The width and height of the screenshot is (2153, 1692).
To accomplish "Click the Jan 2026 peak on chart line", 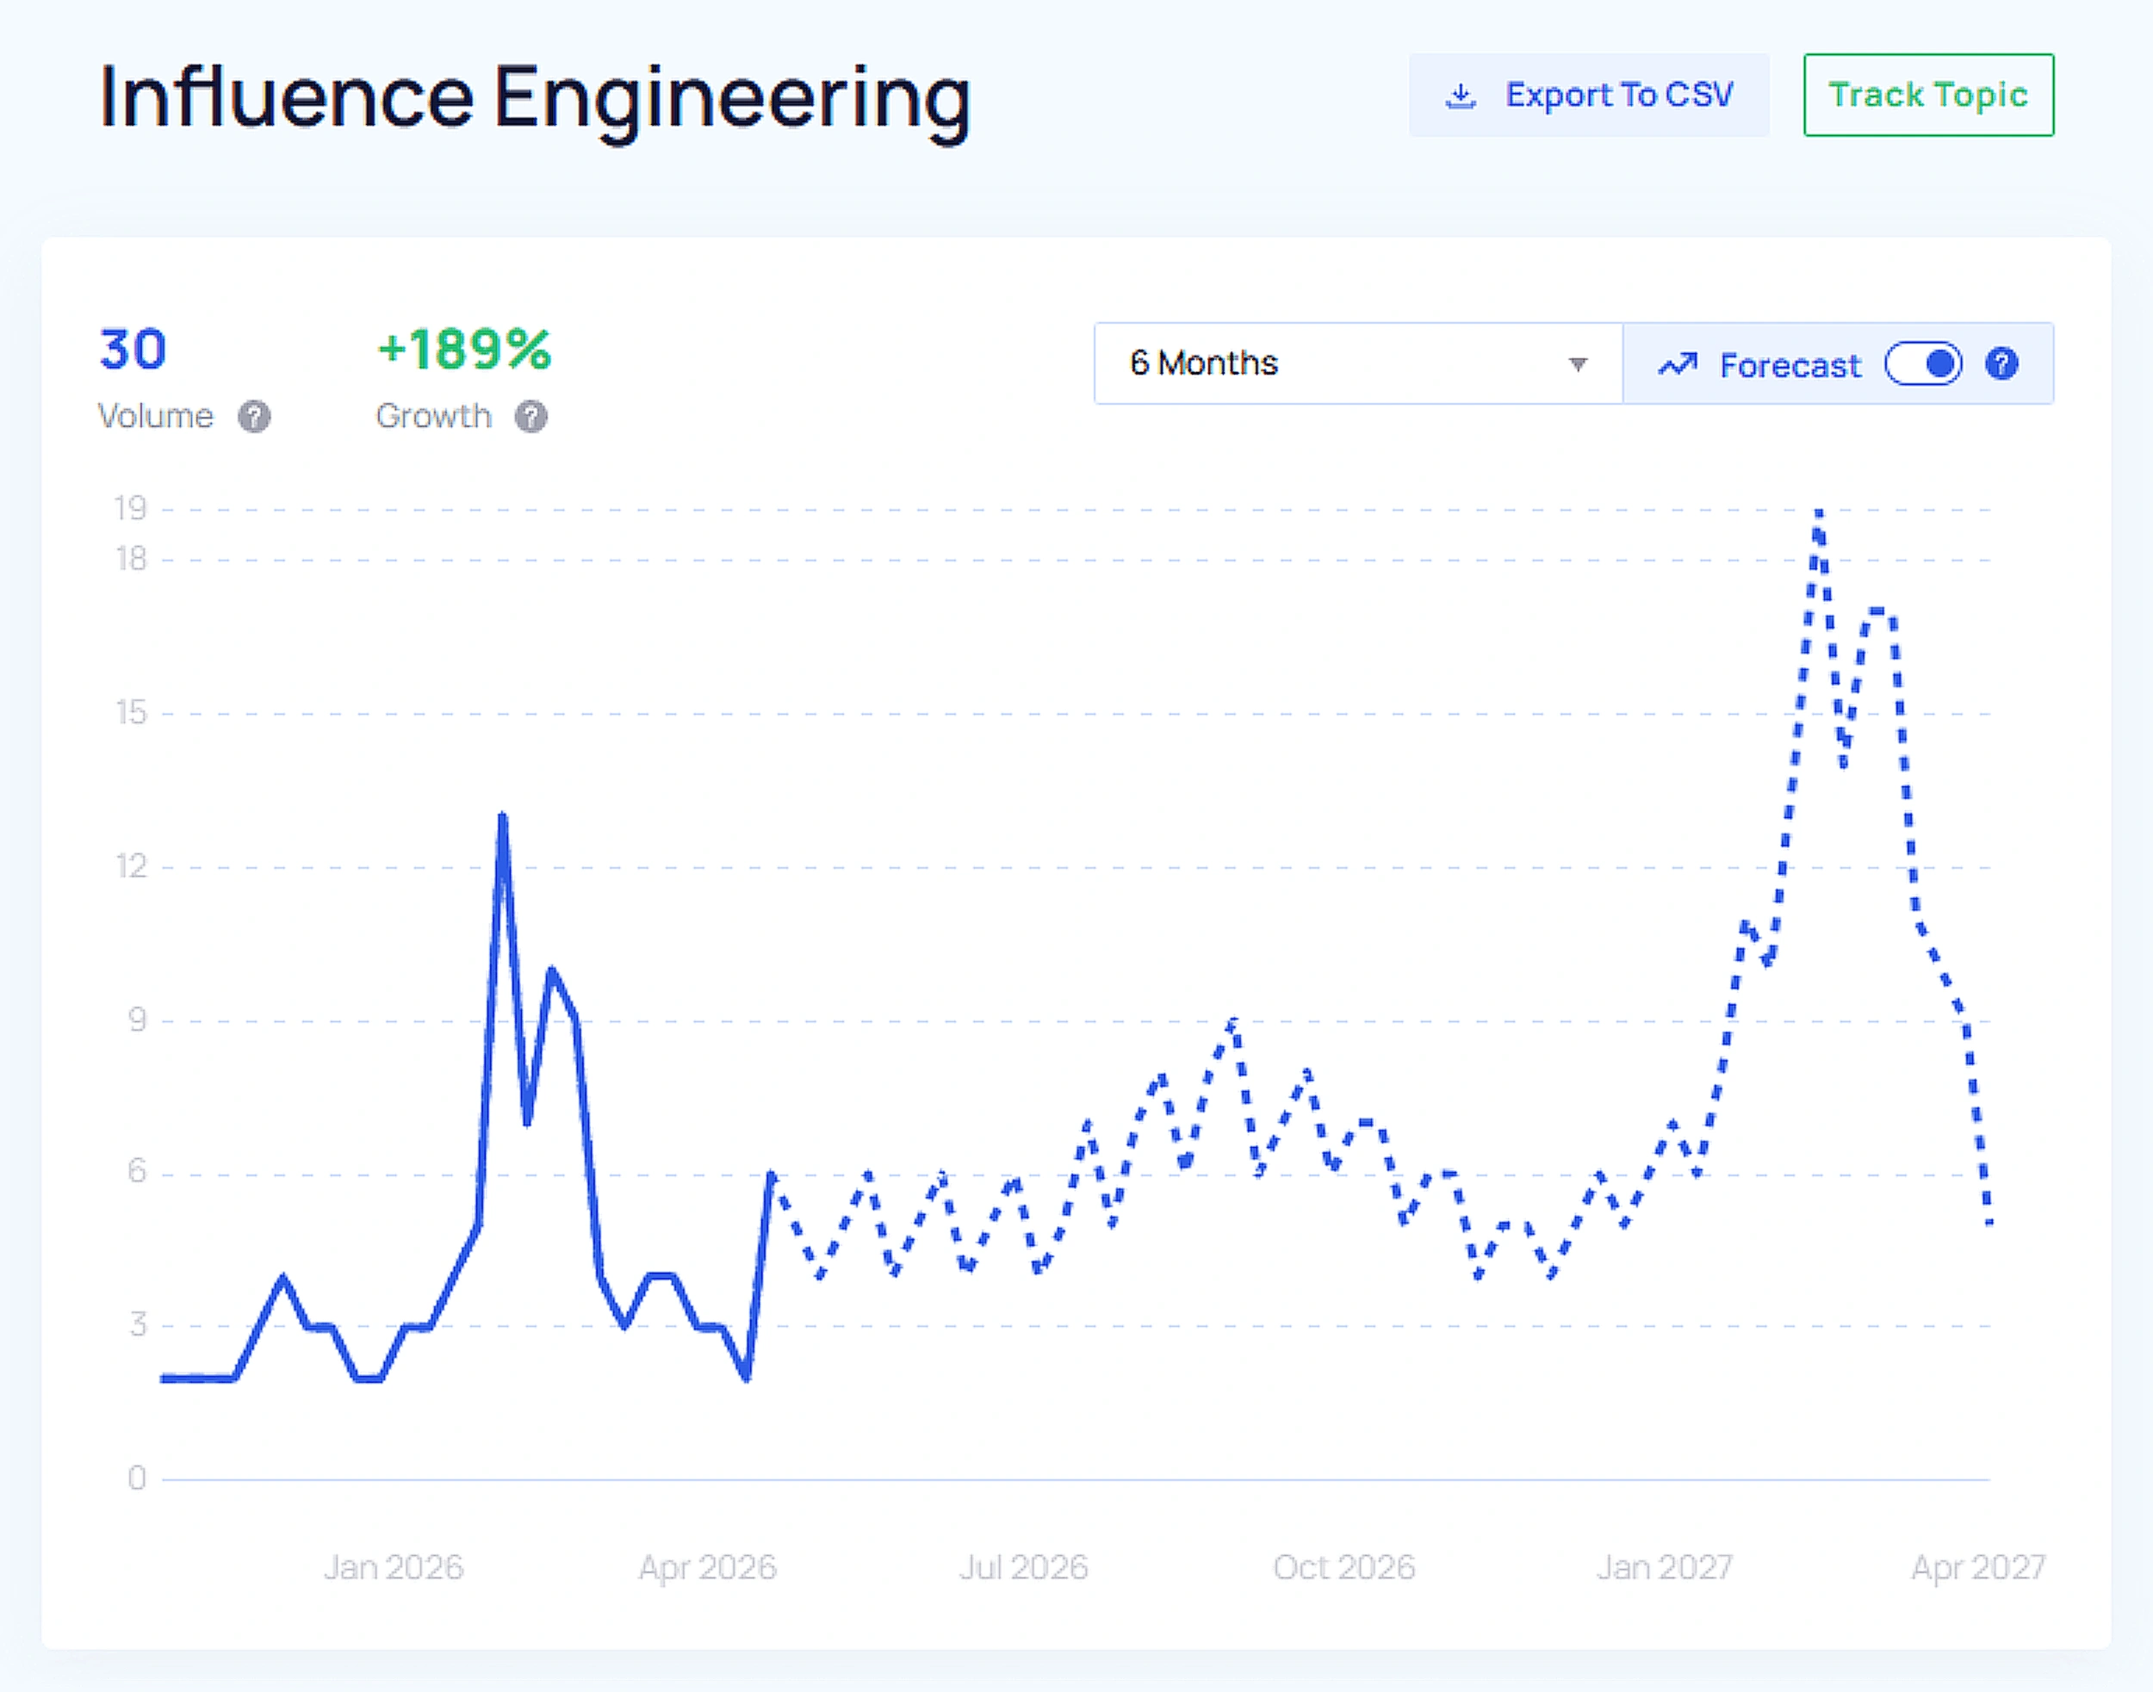I will click(503, 816).
